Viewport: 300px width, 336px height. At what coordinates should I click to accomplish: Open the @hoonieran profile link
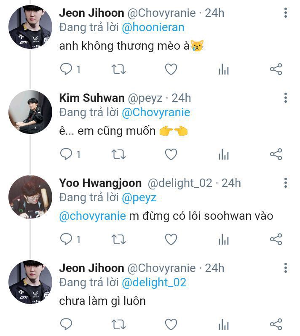[x=153, y=28]
